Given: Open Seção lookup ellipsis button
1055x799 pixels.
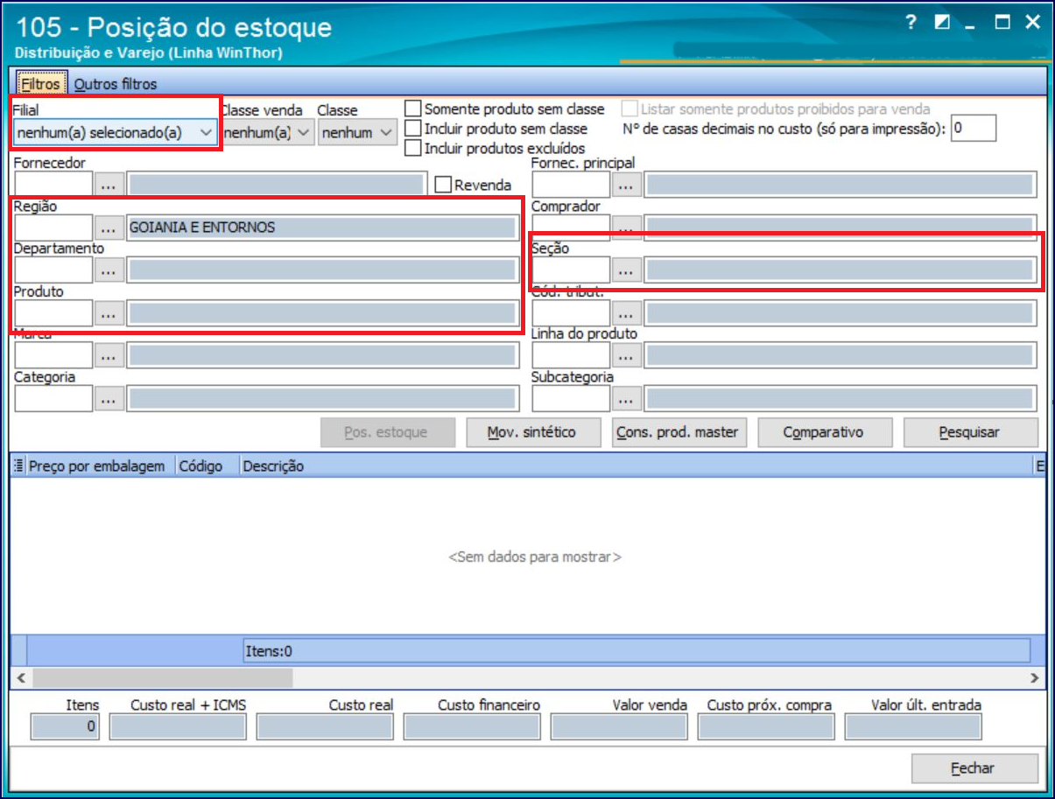Looking at the screenshot, I should [x=625, y=270].
